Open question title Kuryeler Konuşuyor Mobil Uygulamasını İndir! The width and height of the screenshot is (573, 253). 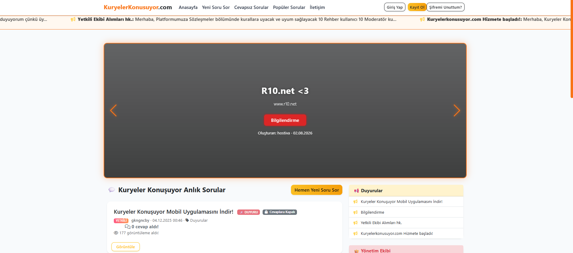pos(174,212)
